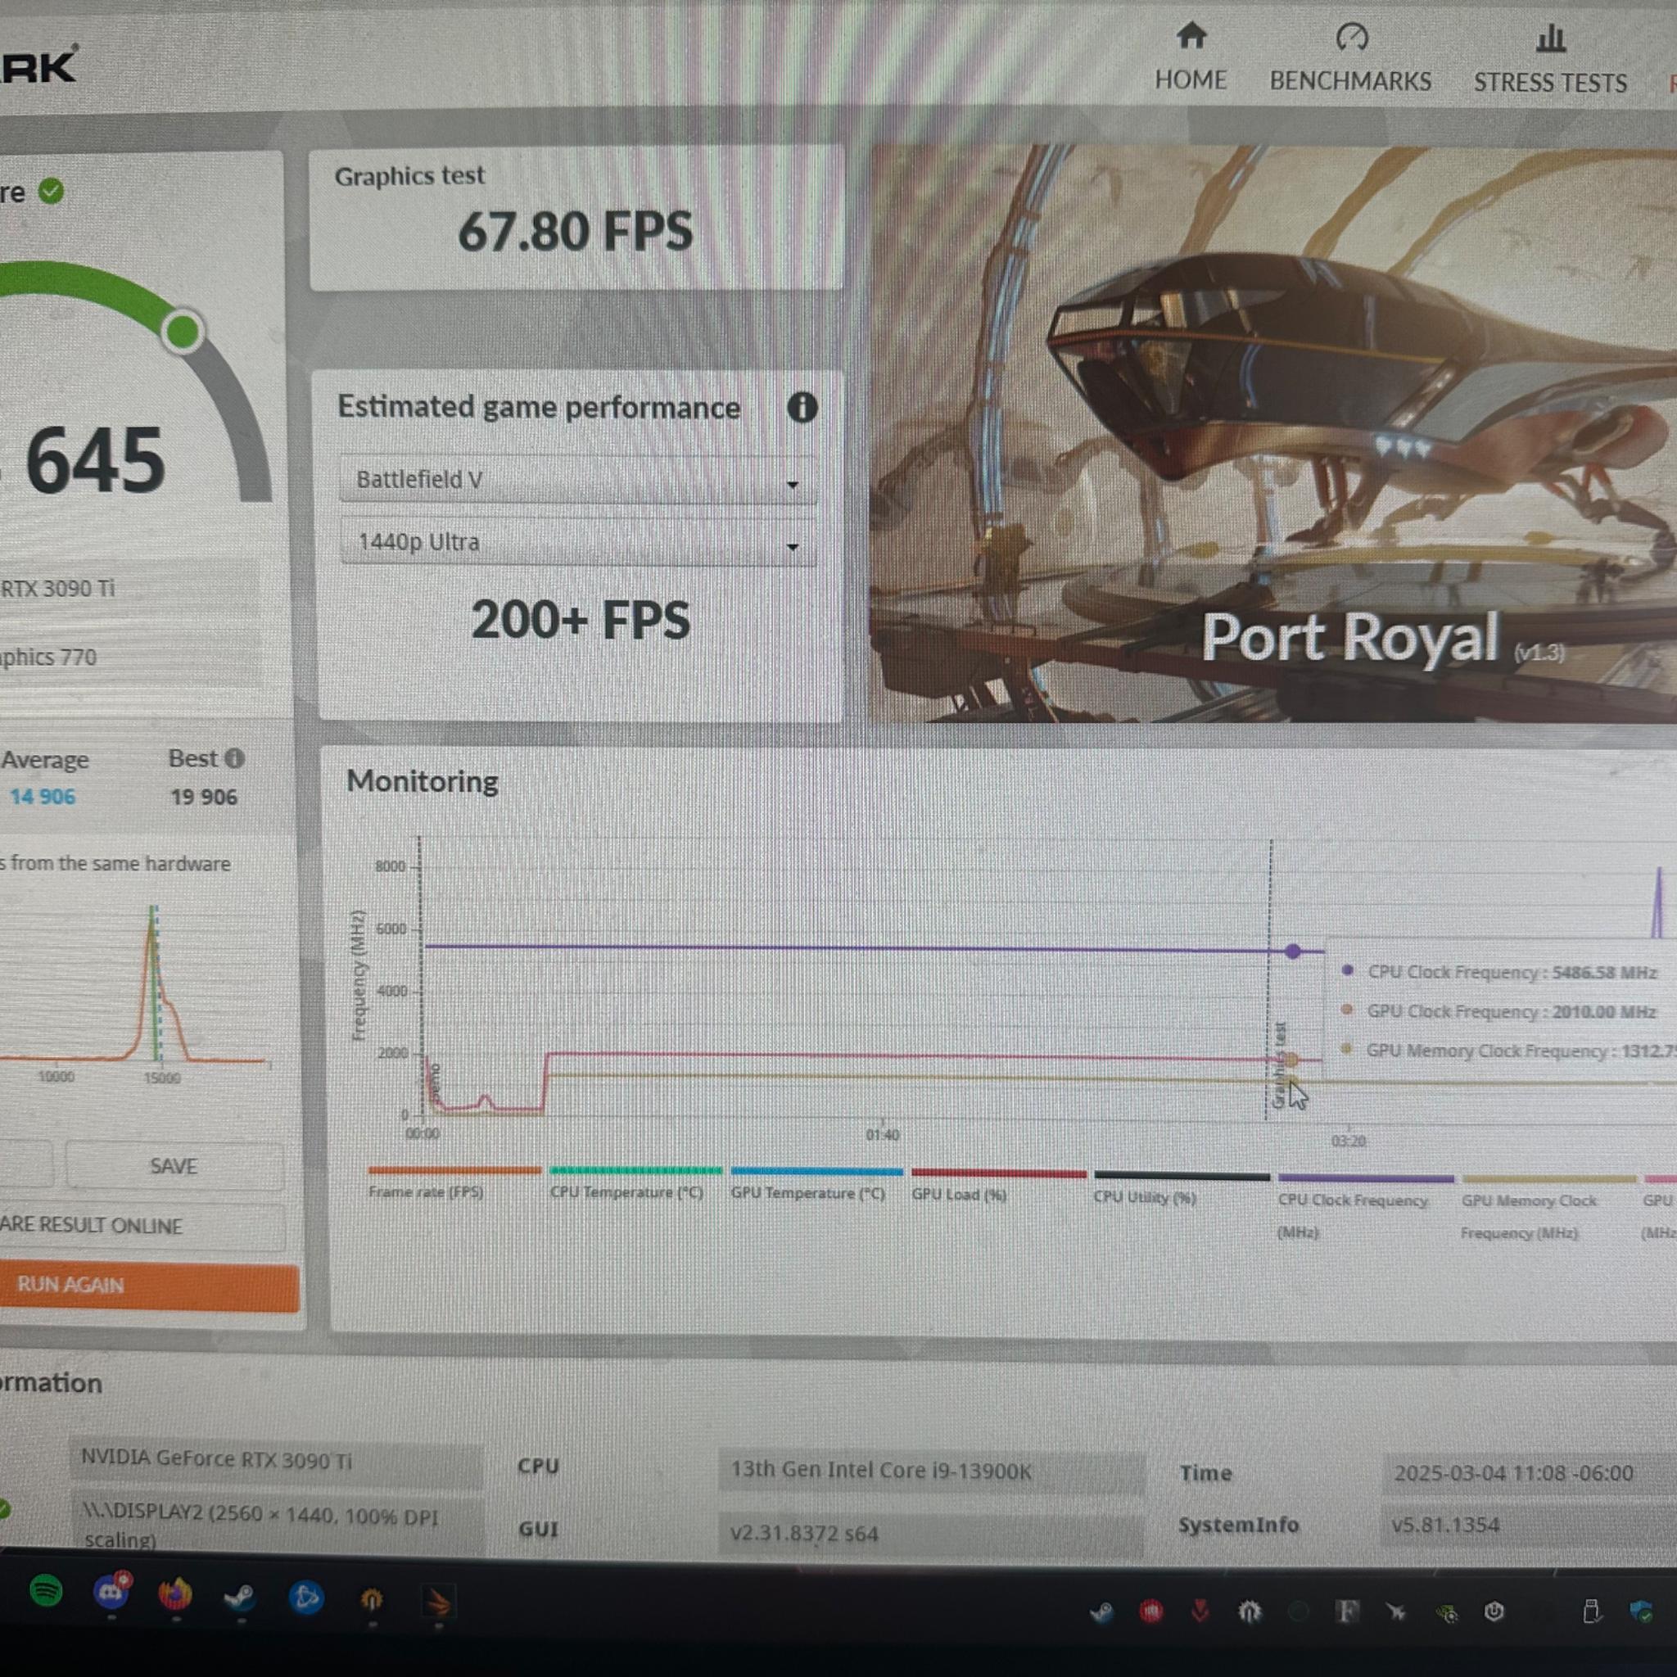Click the NVIDIA tray icon

click(x=1446, y=1613)
